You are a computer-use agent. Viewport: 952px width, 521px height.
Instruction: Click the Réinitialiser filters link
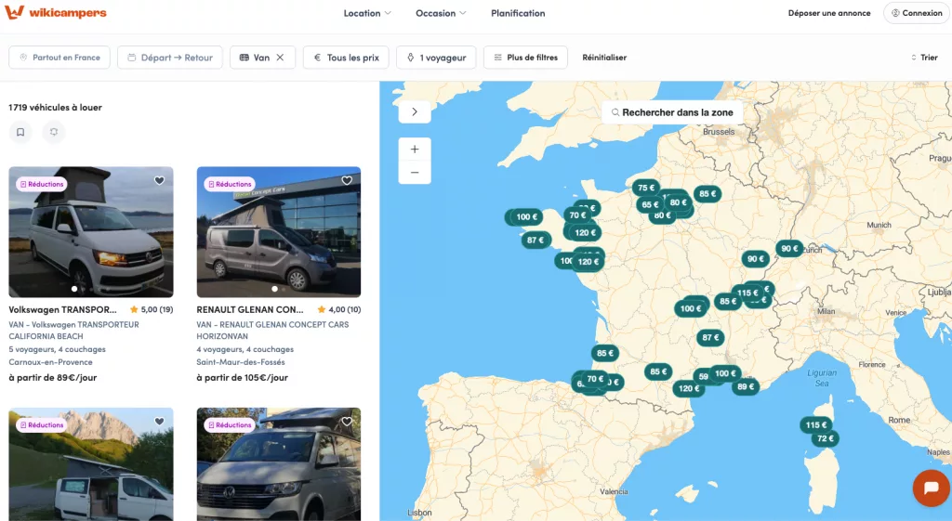[604, 58]
